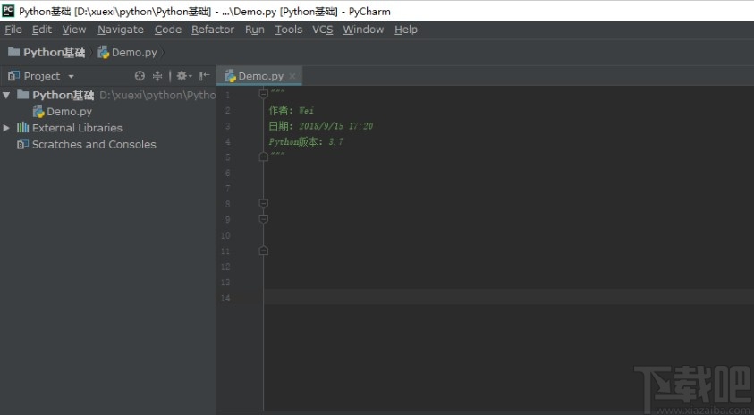Open the Refactor menu
The height and width of the screenshot is (415, 754).
click(x=213, y=30)
